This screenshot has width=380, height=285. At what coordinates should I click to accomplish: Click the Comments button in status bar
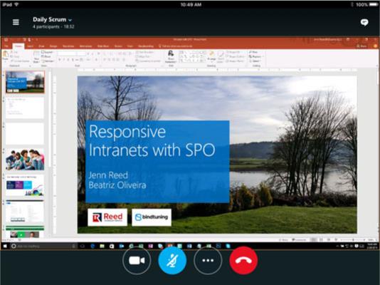point(299,240)
